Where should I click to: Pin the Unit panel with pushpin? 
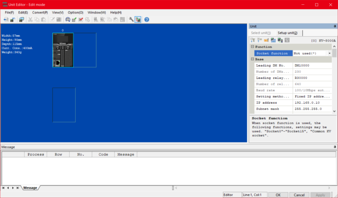pos(335,26)
